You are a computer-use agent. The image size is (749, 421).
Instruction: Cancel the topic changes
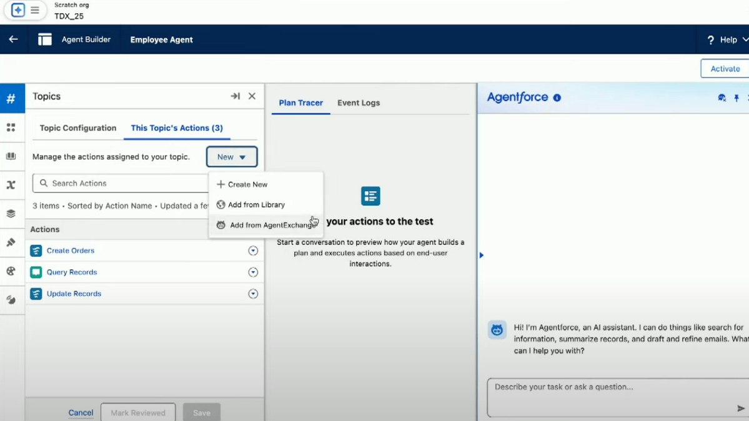81,412
